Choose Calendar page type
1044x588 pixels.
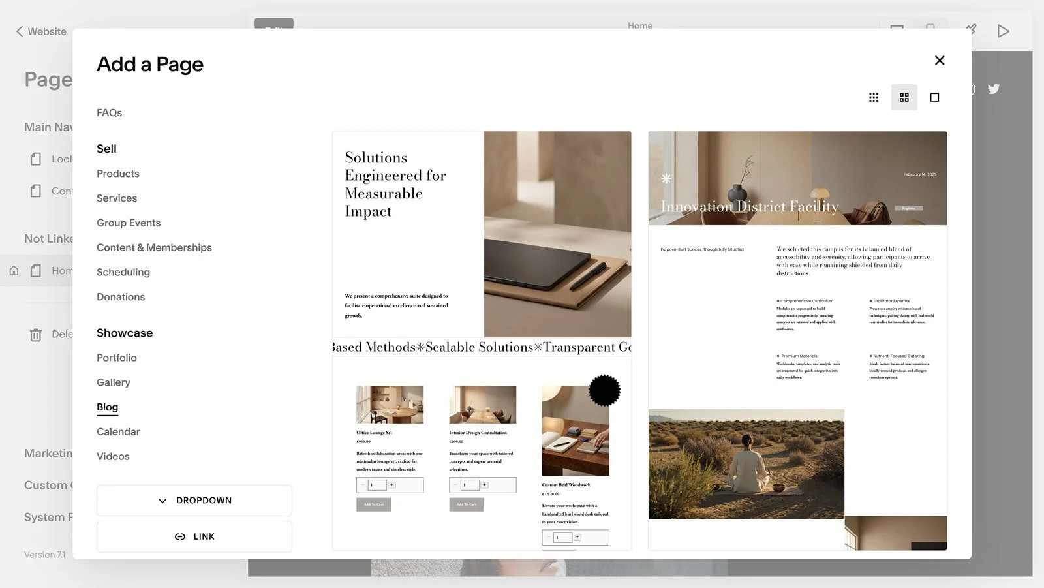(x=118, y=432)
